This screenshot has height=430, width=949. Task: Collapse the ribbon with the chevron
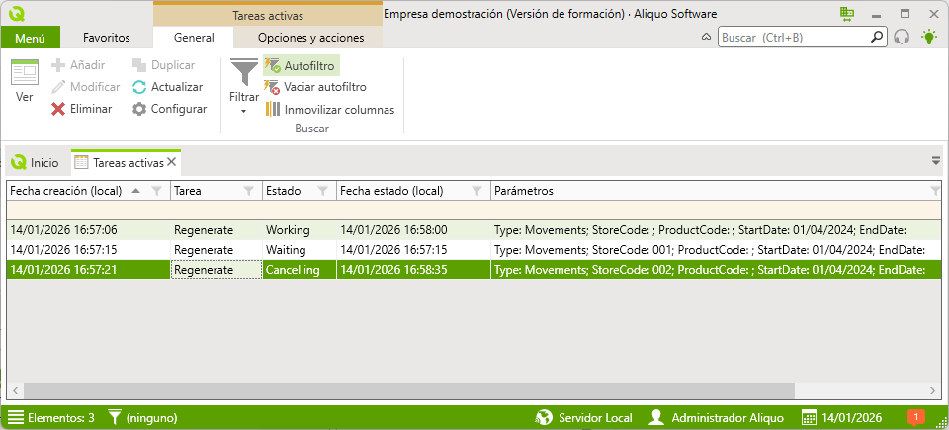tap(706, 38)
